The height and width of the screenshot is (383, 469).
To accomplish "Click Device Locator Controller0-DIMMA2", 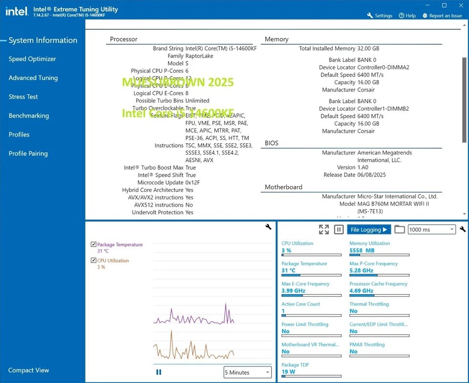I will pyautogui.click(x=383, y=67).
